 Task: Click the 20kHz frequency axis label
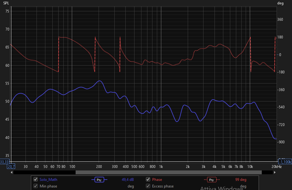(x=277, y=167)
